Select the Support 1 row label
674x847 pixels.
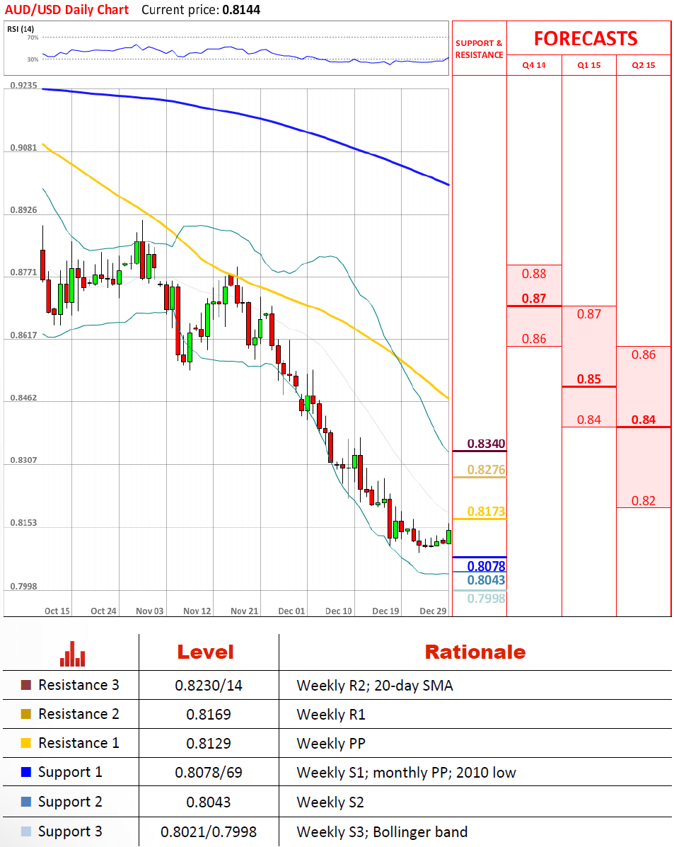tap(70, 773)
